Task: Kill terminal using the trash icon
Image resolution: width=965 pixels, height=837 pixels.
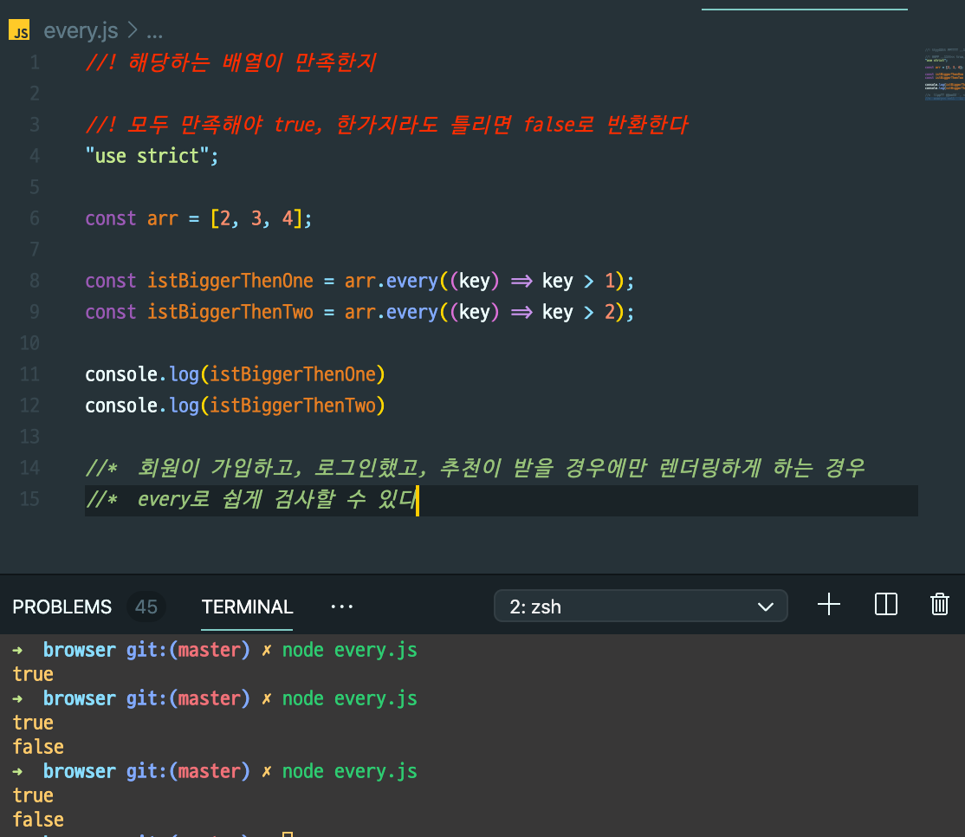Action: pos(940,605)
